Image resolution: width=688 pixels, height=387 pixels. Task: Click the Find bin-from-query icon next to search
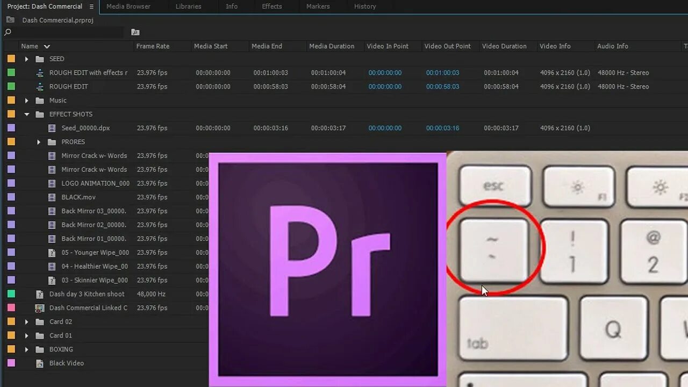pos(135,32)
